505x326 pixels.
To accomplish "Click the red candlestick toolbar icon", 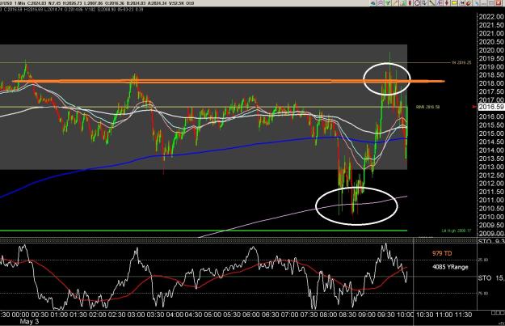I will pyautogui.click(x=410, y=3).
